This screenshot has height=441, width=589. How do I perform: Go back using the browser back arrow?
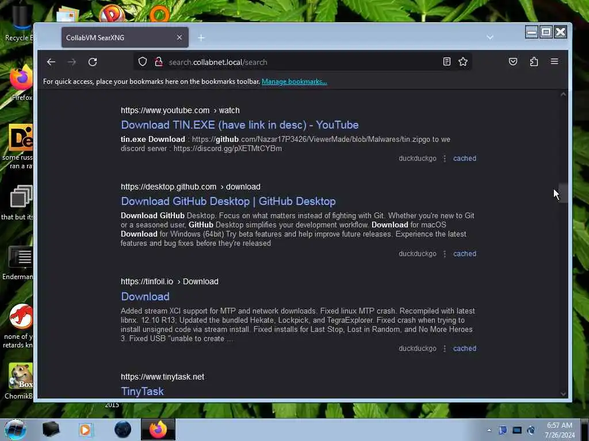(51, 62)
